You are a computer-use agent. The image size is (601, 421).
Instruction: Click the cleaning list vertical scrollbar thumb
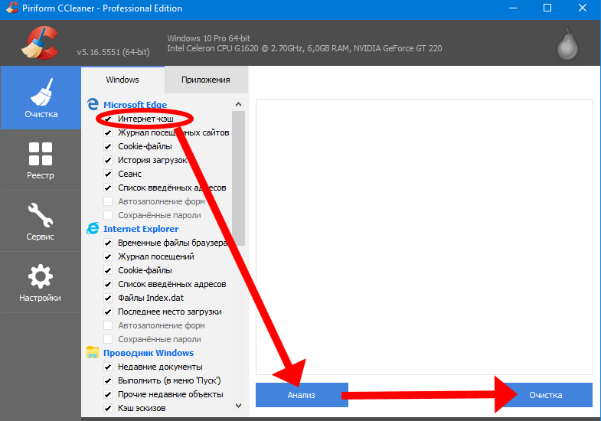[238, 176]
